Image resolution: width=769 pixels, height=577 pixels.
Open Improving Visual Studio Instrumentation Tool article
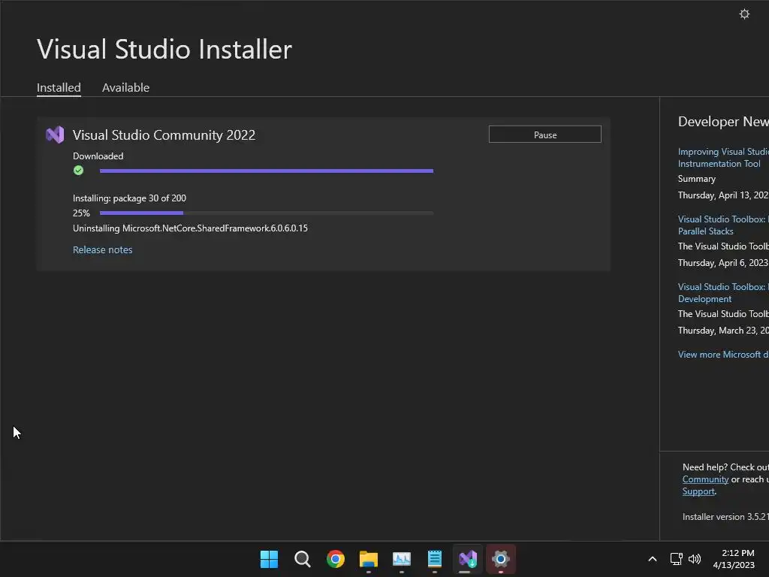point(723,158)
